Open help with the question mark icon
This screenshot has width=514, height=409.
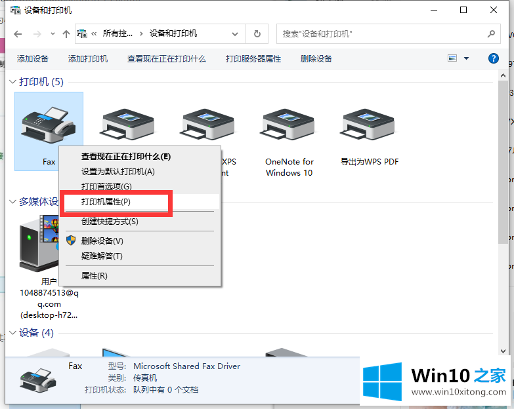[x=494, y=58]
